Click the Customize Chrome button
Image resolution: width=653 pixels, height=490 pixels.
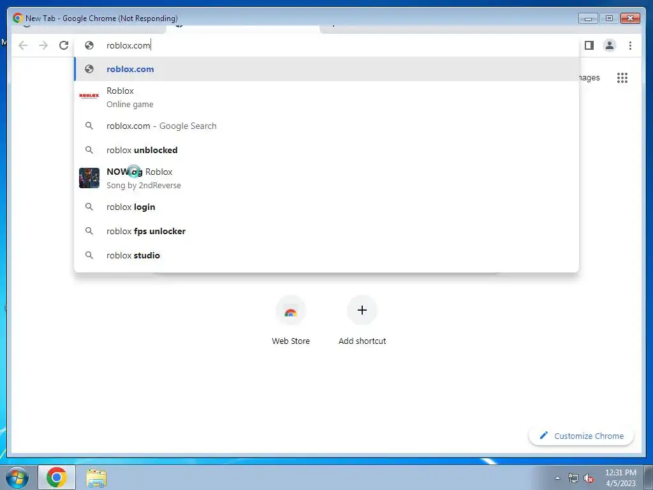[x=582, y=436]
